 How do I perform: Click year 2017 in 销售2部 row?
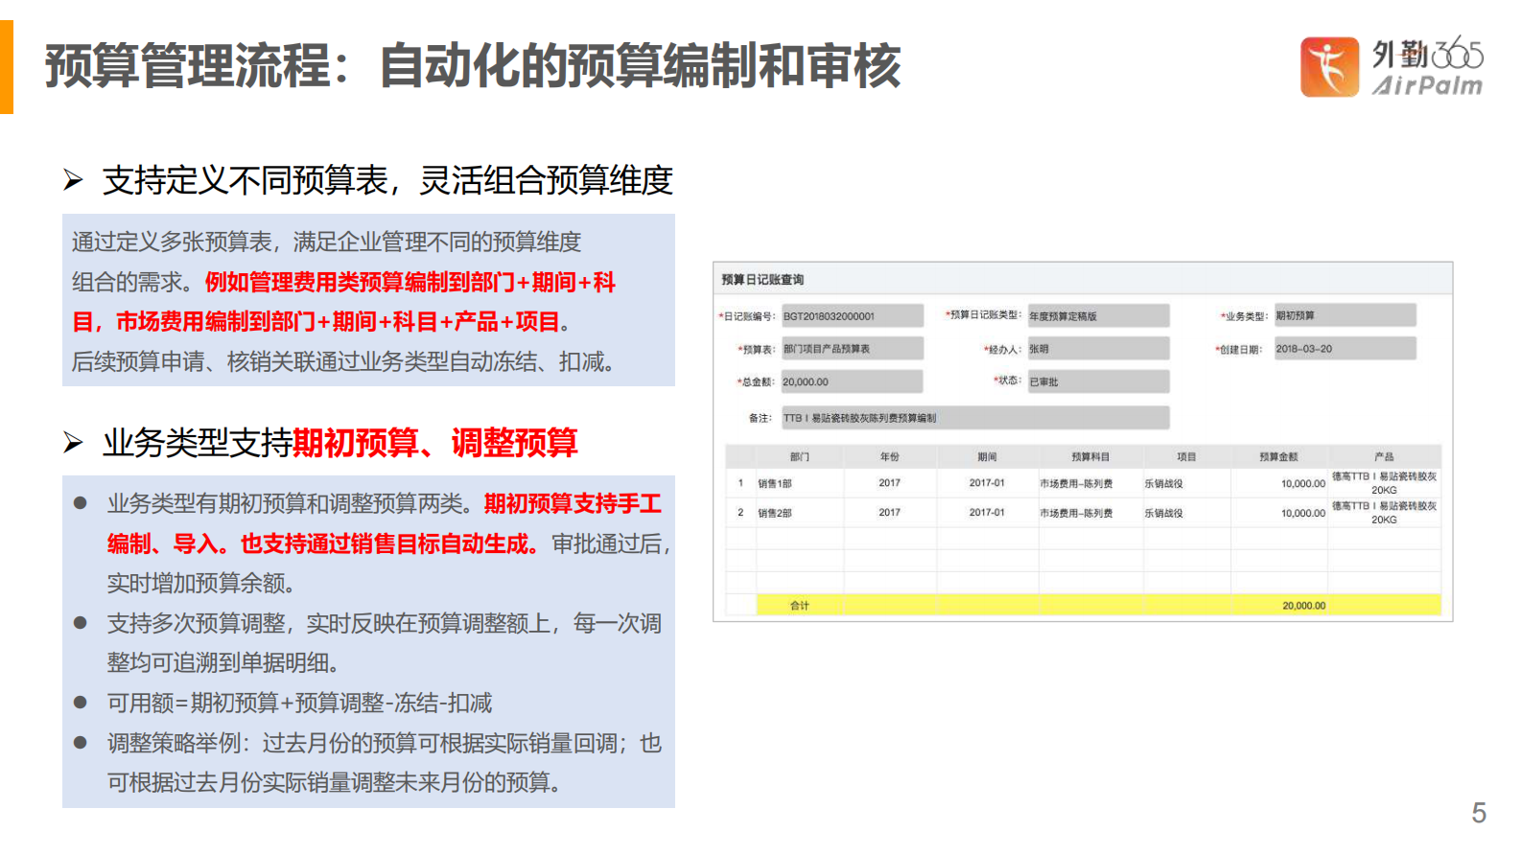[890, 513]
